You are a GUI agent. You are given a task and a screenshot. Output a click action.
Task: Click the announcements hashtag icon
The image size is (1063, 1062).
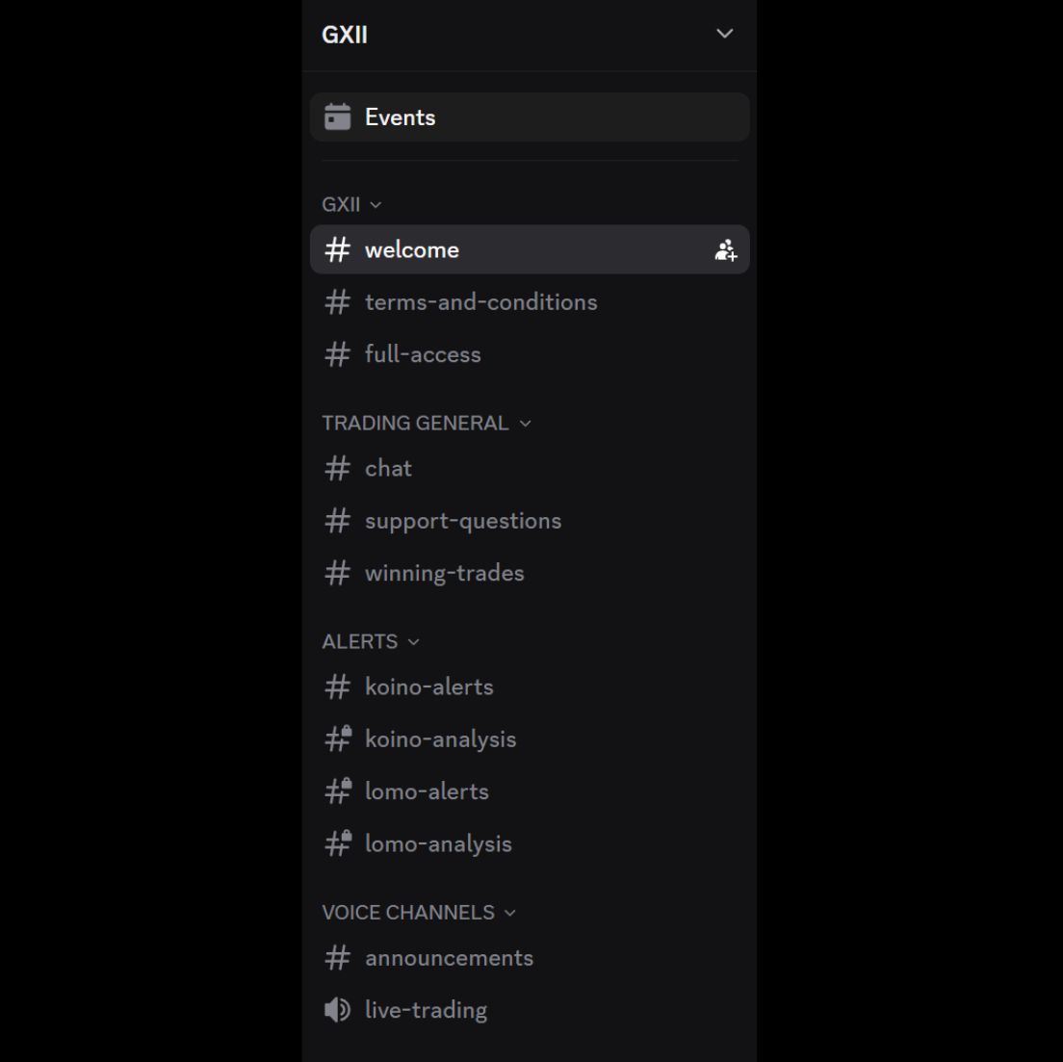(x=337, y=958)
